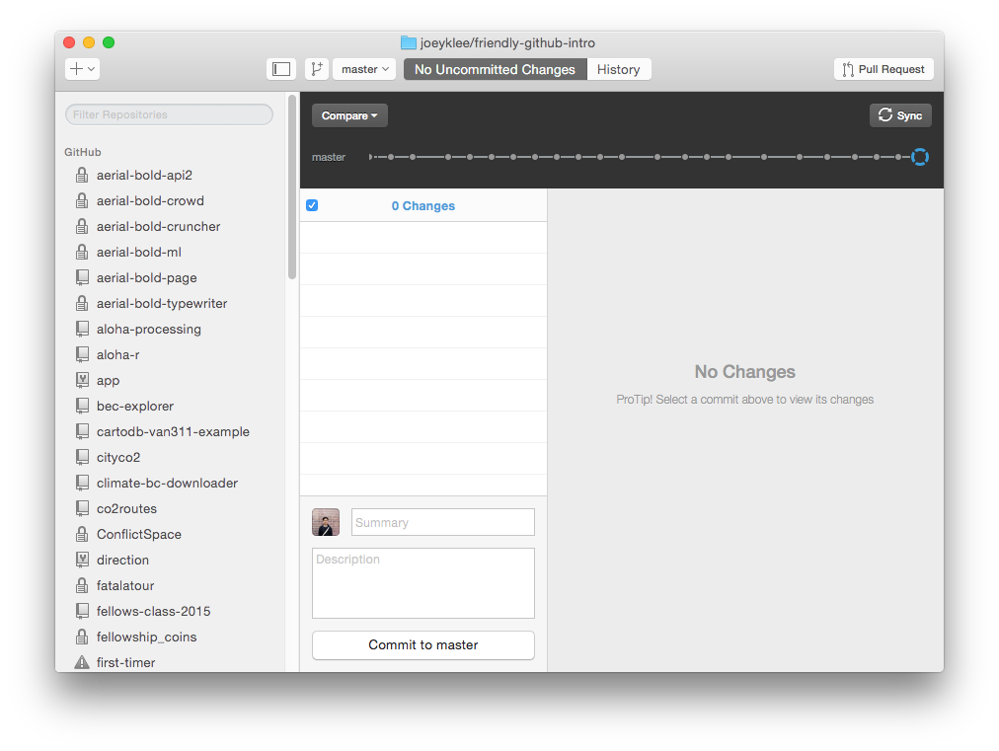Click repo icon beside fellows-class-2015
999x751 pixels.
coord(82,611)
